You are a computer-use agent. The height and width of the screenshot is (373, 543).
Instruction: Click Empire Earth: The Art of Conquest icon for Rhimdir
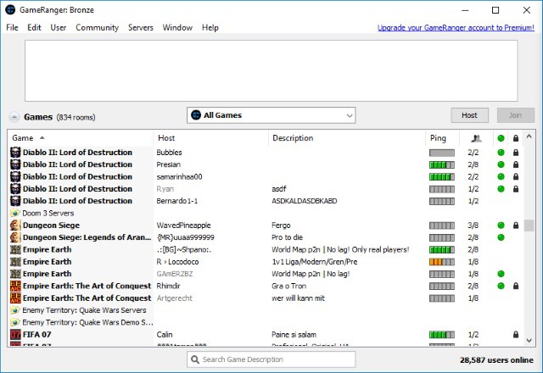[15, 287]
